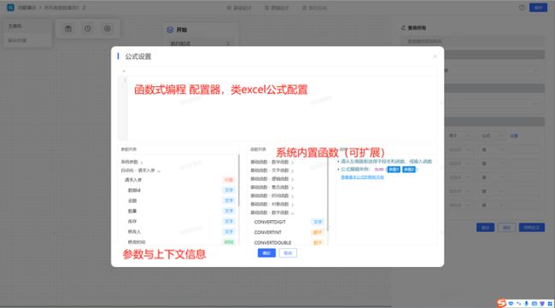
Task: Click the help question-mark icon at top right
Action: [522, 8]
